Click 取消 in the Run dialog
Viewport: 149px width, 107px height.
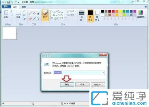pyautogui.click(x=82, y=84)
